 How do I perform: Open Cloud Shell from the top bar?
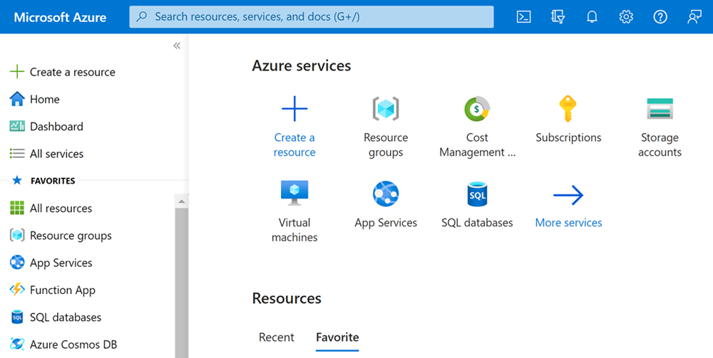[x=523, y=17]
